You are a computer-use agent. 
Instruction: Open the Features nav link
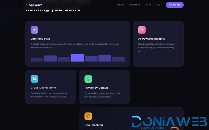coord(120,5)
